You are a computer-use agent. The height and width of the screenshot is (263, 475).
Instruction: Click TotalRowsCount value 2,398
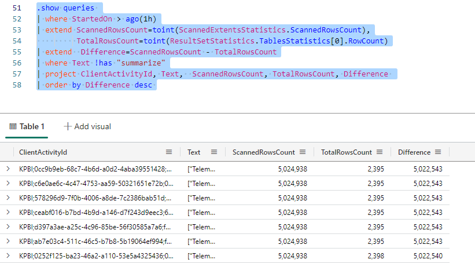point(376,256)
